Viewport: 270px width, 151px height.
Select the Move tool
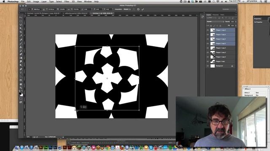21,18
